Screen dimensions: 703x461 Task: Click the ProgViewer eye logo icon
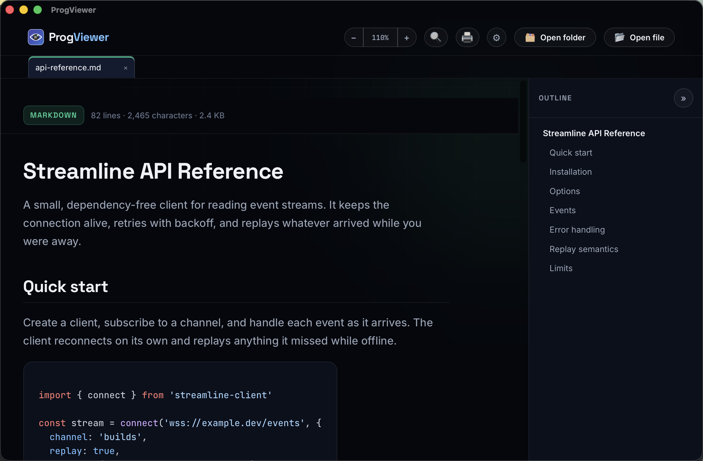click(36, 37)
